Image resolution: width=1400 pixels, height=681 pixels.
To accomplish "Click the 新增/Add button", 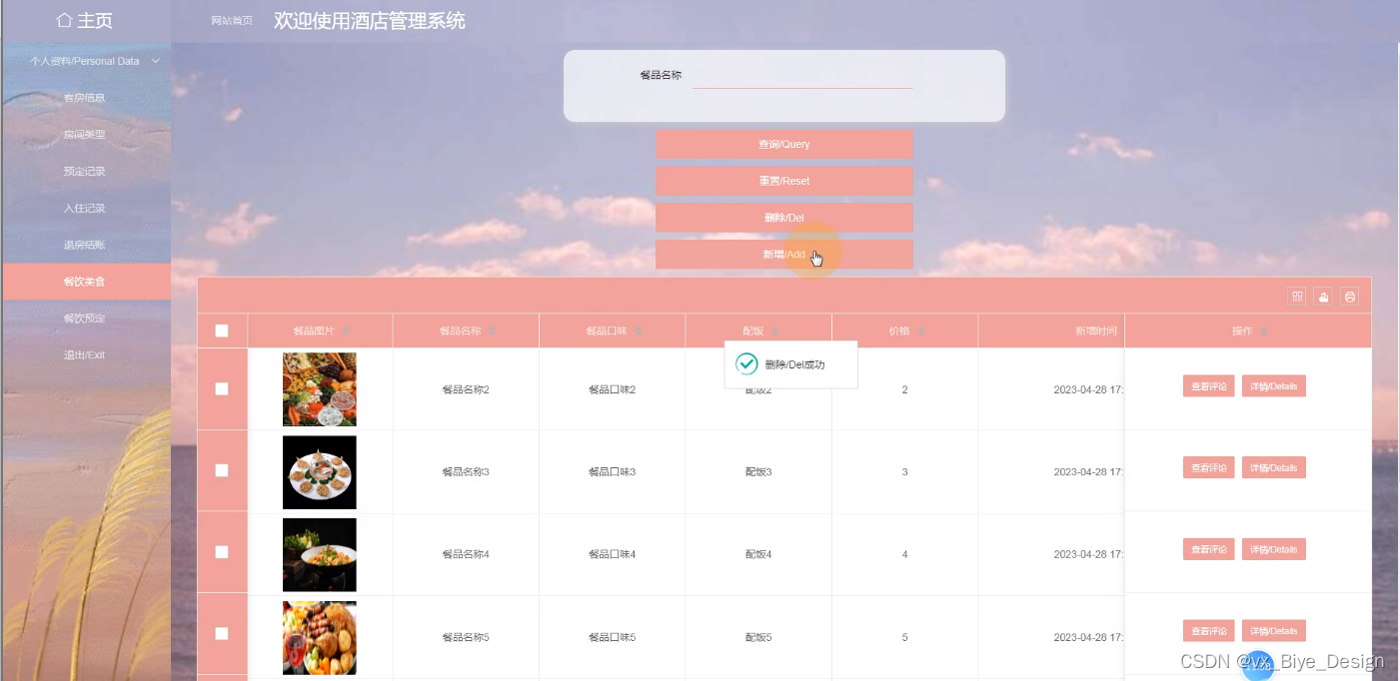I will pos(784,255).
